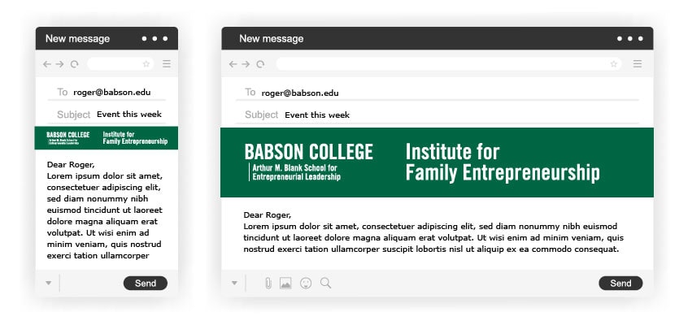Viewport: 679px width, 325px height.
Task: Expand the dropdown arrow in the small window footer
Action: (x=49, y=283)
